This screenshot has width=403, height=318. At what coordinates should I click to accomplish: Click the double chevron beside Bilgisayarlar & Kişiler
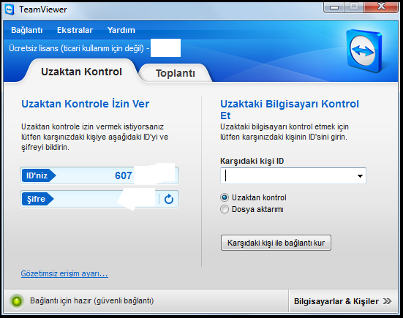[x=387, y=301]
